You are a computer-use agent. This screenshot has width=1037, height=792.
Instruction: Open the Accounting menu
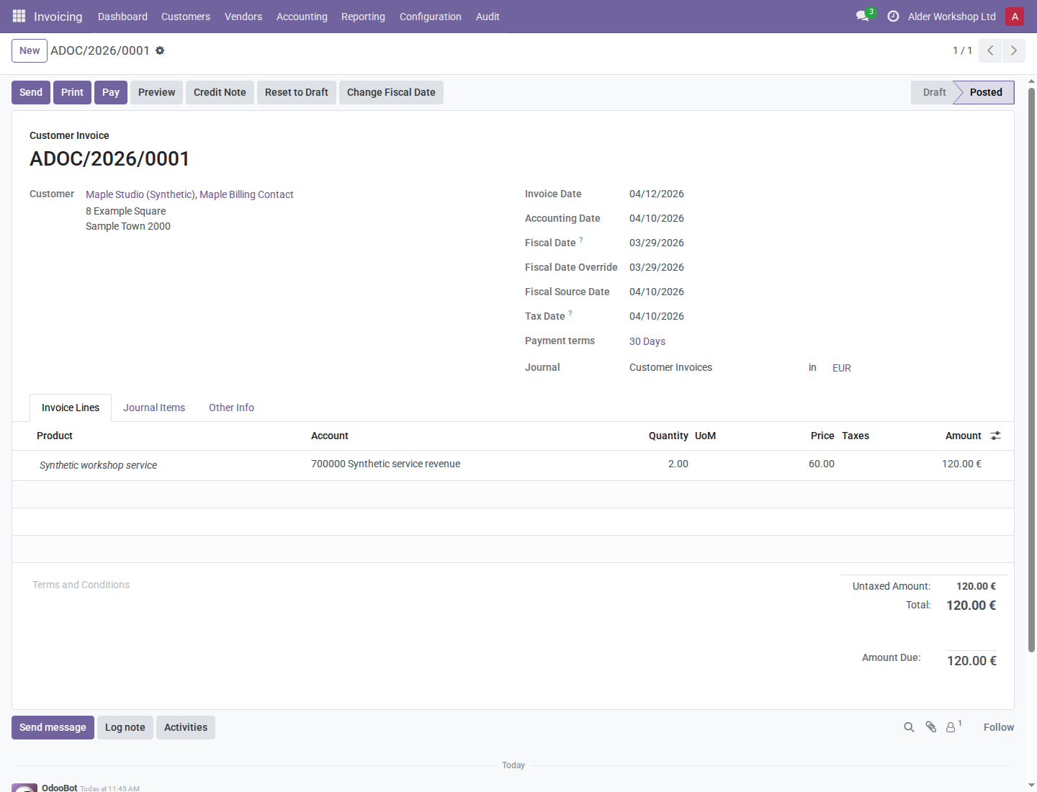coord(302,17)
